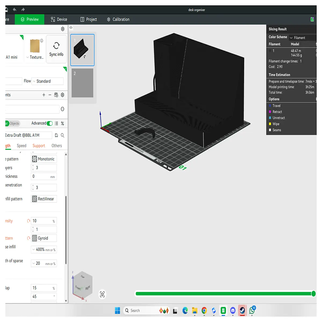Viewport: 322px width, 322px height.
Task: Click the Sync info button
Action: pos(56,49)
